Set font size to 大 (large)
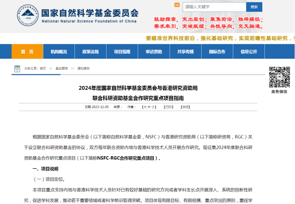 tap(144, 107)
